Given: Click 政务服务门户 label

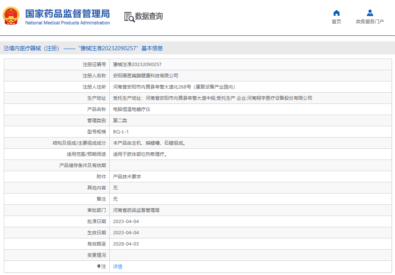Looking at the screenshot, I should coord(370,22).
